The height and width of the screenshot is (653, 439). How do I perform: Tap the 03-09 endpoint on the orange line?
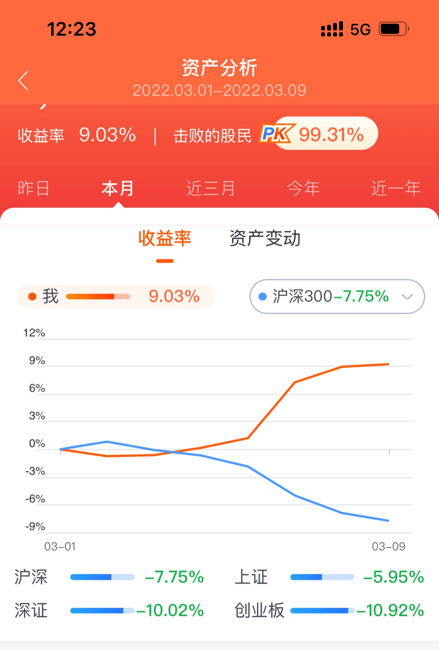388,364
